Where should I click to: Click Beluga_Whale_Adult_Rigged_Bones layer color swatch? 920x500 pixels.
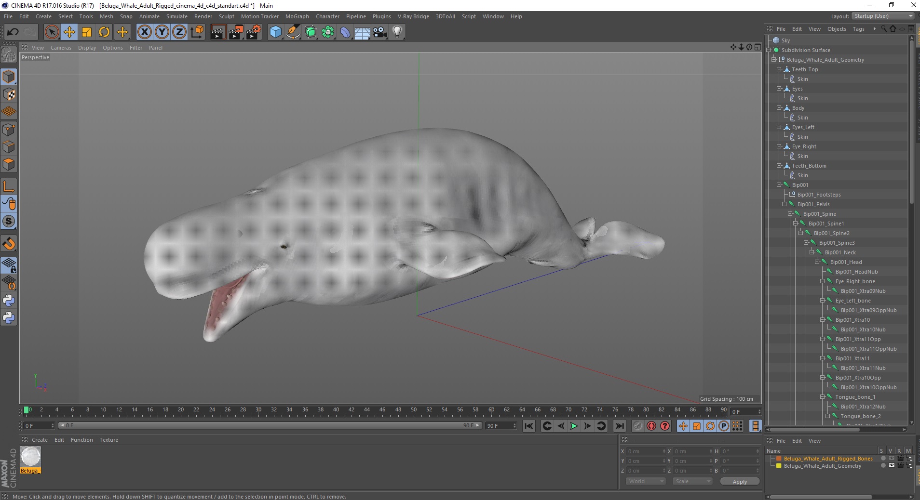778,459
